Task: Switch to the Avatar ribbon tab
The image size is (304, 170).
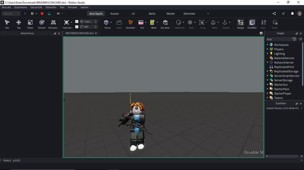Action: (x=115, y=14)
